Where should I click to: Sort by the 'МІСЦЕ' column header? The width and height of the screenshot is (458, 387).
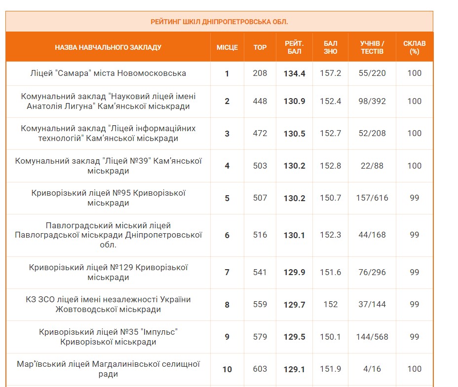click(x=227, y=47)
